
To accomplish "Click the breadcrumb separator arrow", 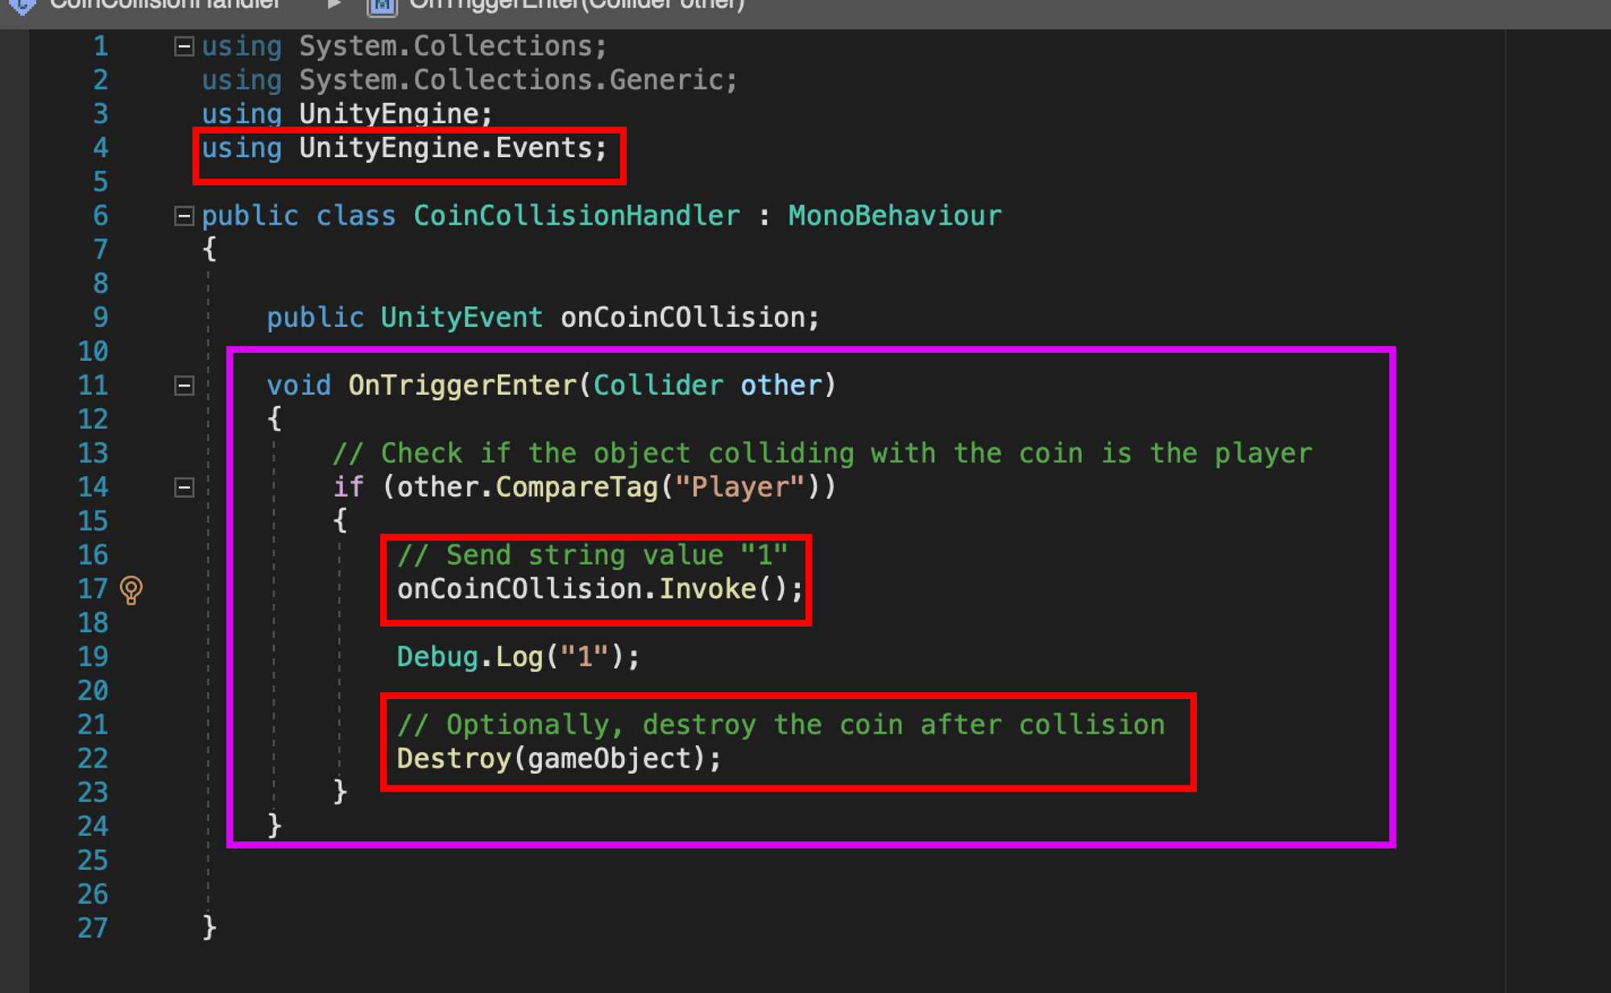I will click(333, 5).
